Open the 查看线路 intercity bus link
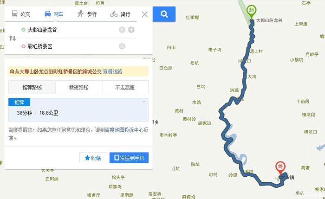The image size is (325, 199). tap(112, 71)
